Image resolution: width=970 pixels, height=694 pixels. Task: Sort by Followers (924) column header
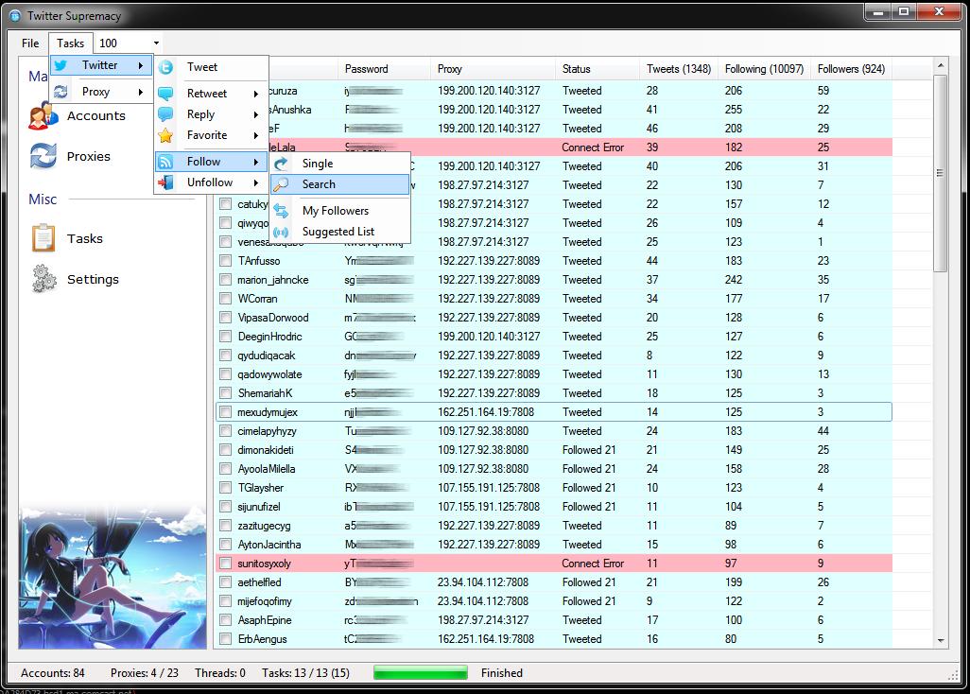tap(851, 69)
